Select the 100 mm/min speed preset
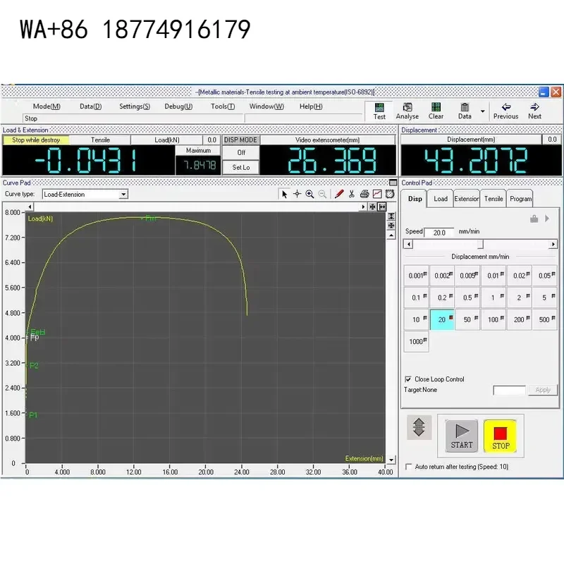Image resolution: width=564 pixels, height=564 pixels. tap(493, 319)
